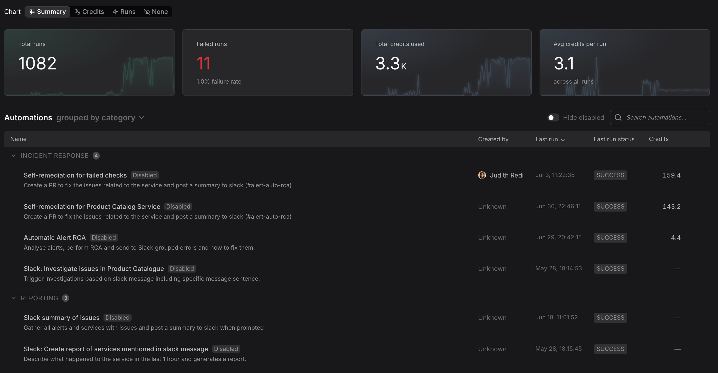Viewport: 718px width, 373px height.
Task: Click the 4.4 credits value
Action: (676, 238)
